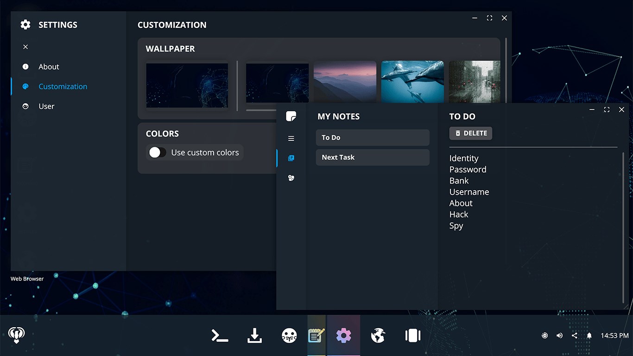
Task: Click the About line in the To Do note
Action: (x=461, y=203)
